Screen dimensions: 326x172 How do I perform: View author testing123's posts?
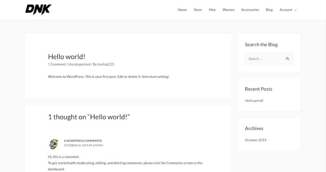coord(106,64)
